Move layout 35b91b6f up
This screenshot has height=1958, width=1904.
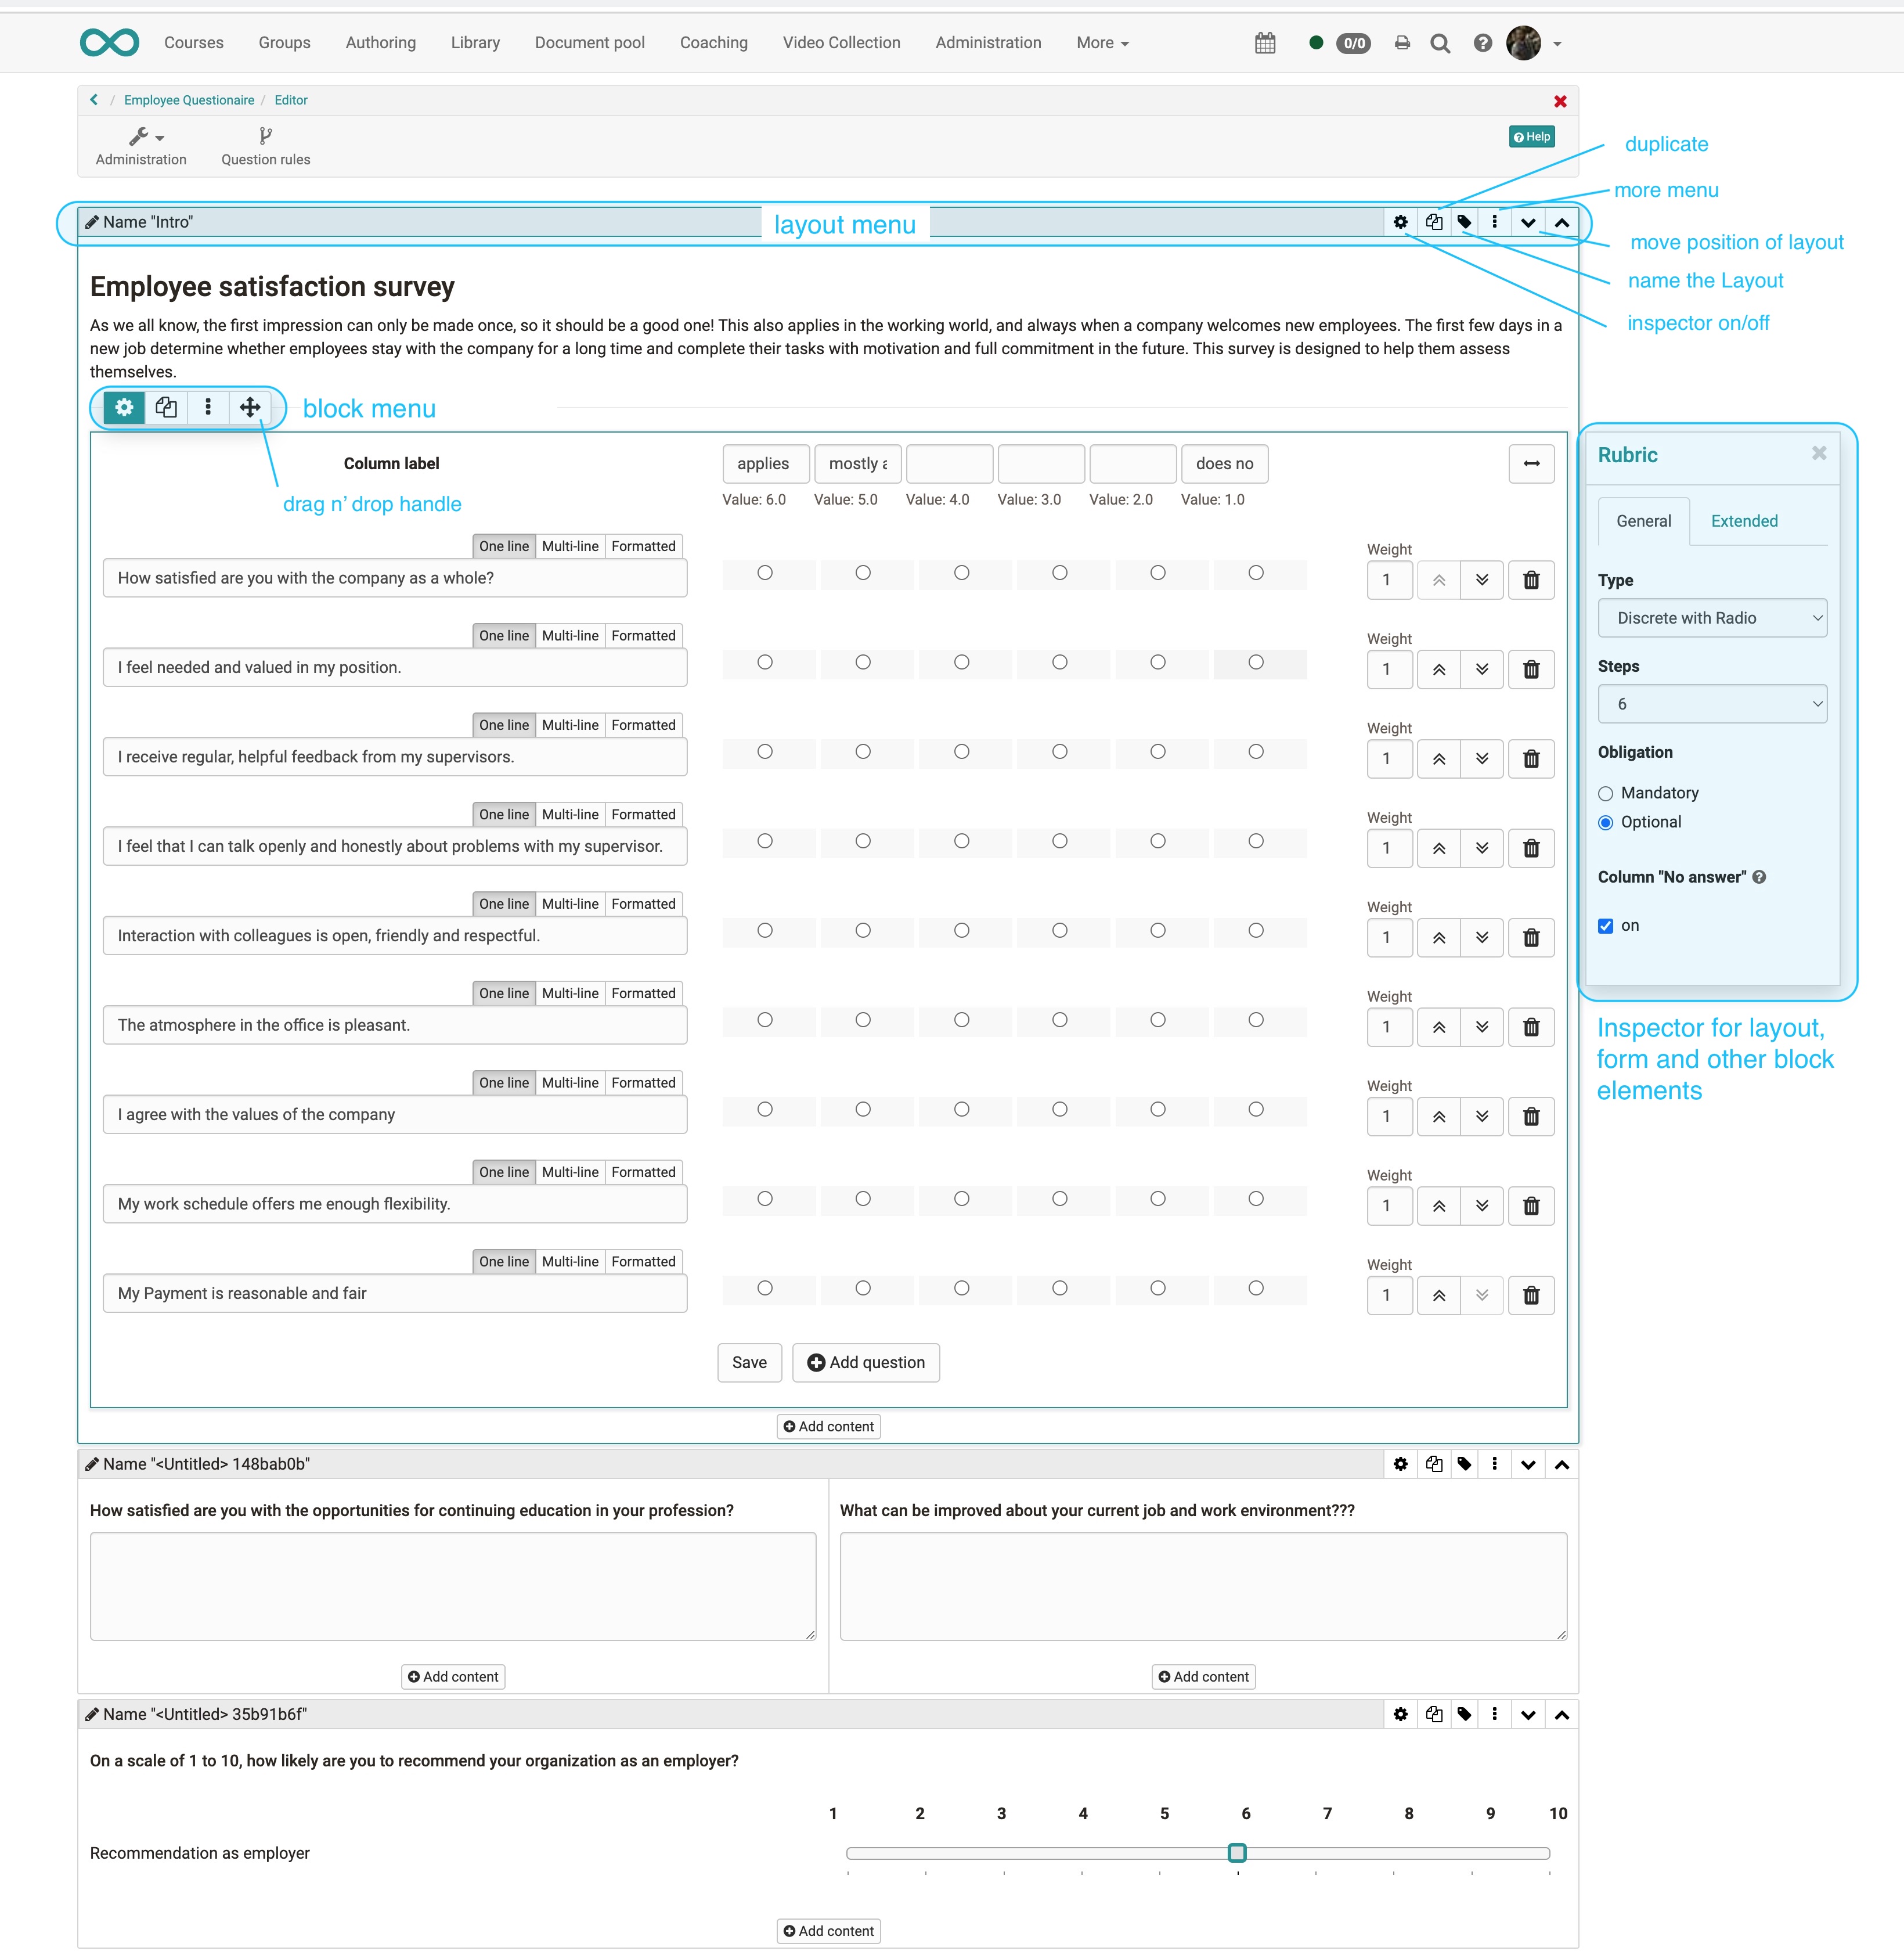tap(1562, 1715)
